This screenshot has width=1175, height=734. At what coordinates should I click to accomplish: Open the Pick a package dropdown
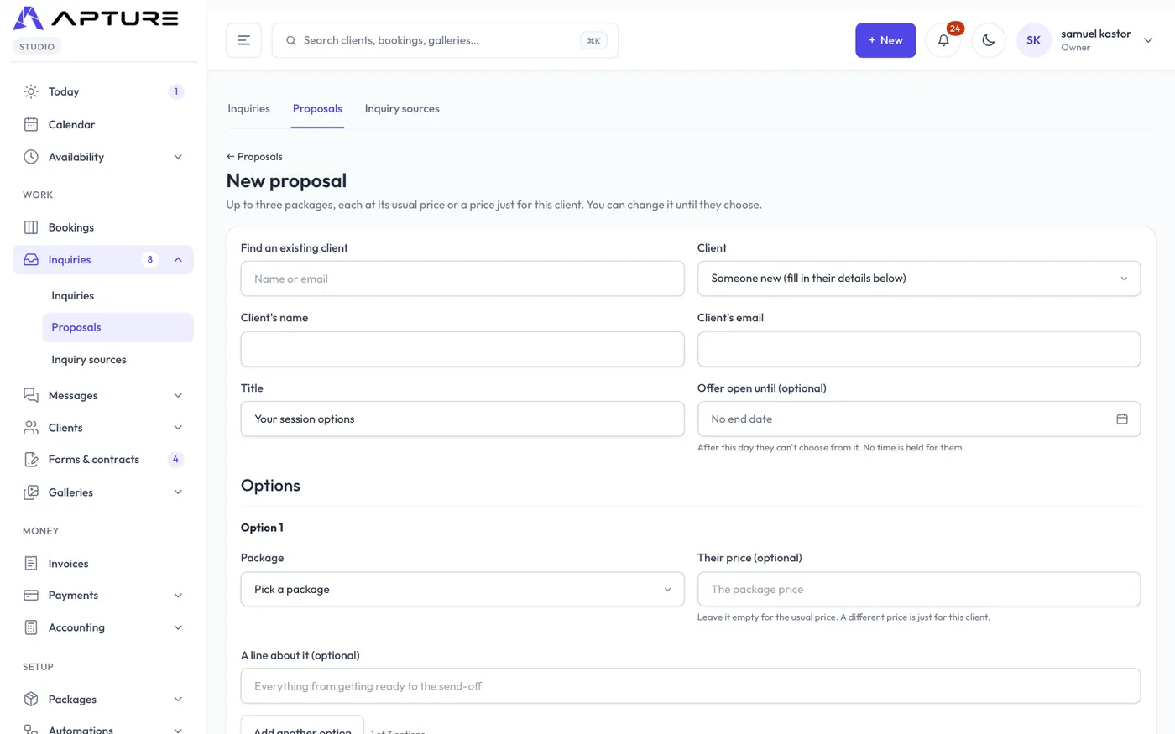tap(462, 589)
